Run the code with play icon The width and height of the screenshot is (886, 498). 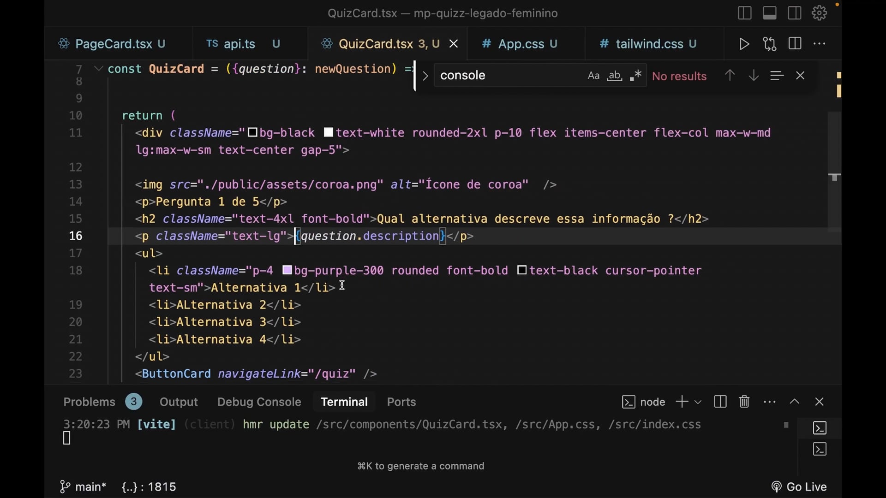(x=744, y=44)
